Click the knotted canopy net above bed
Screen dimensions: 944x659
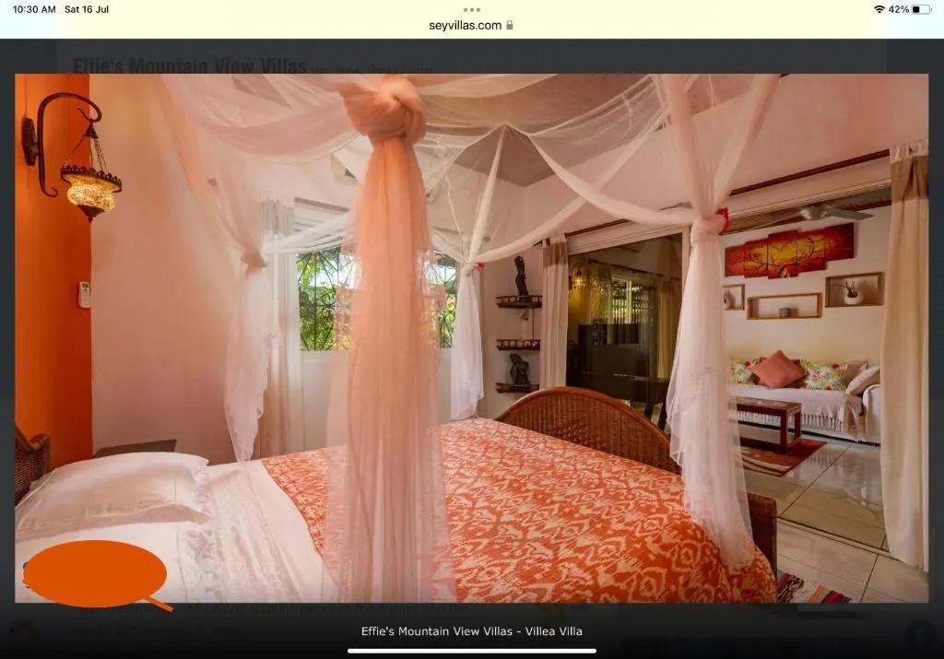(385, 111)
